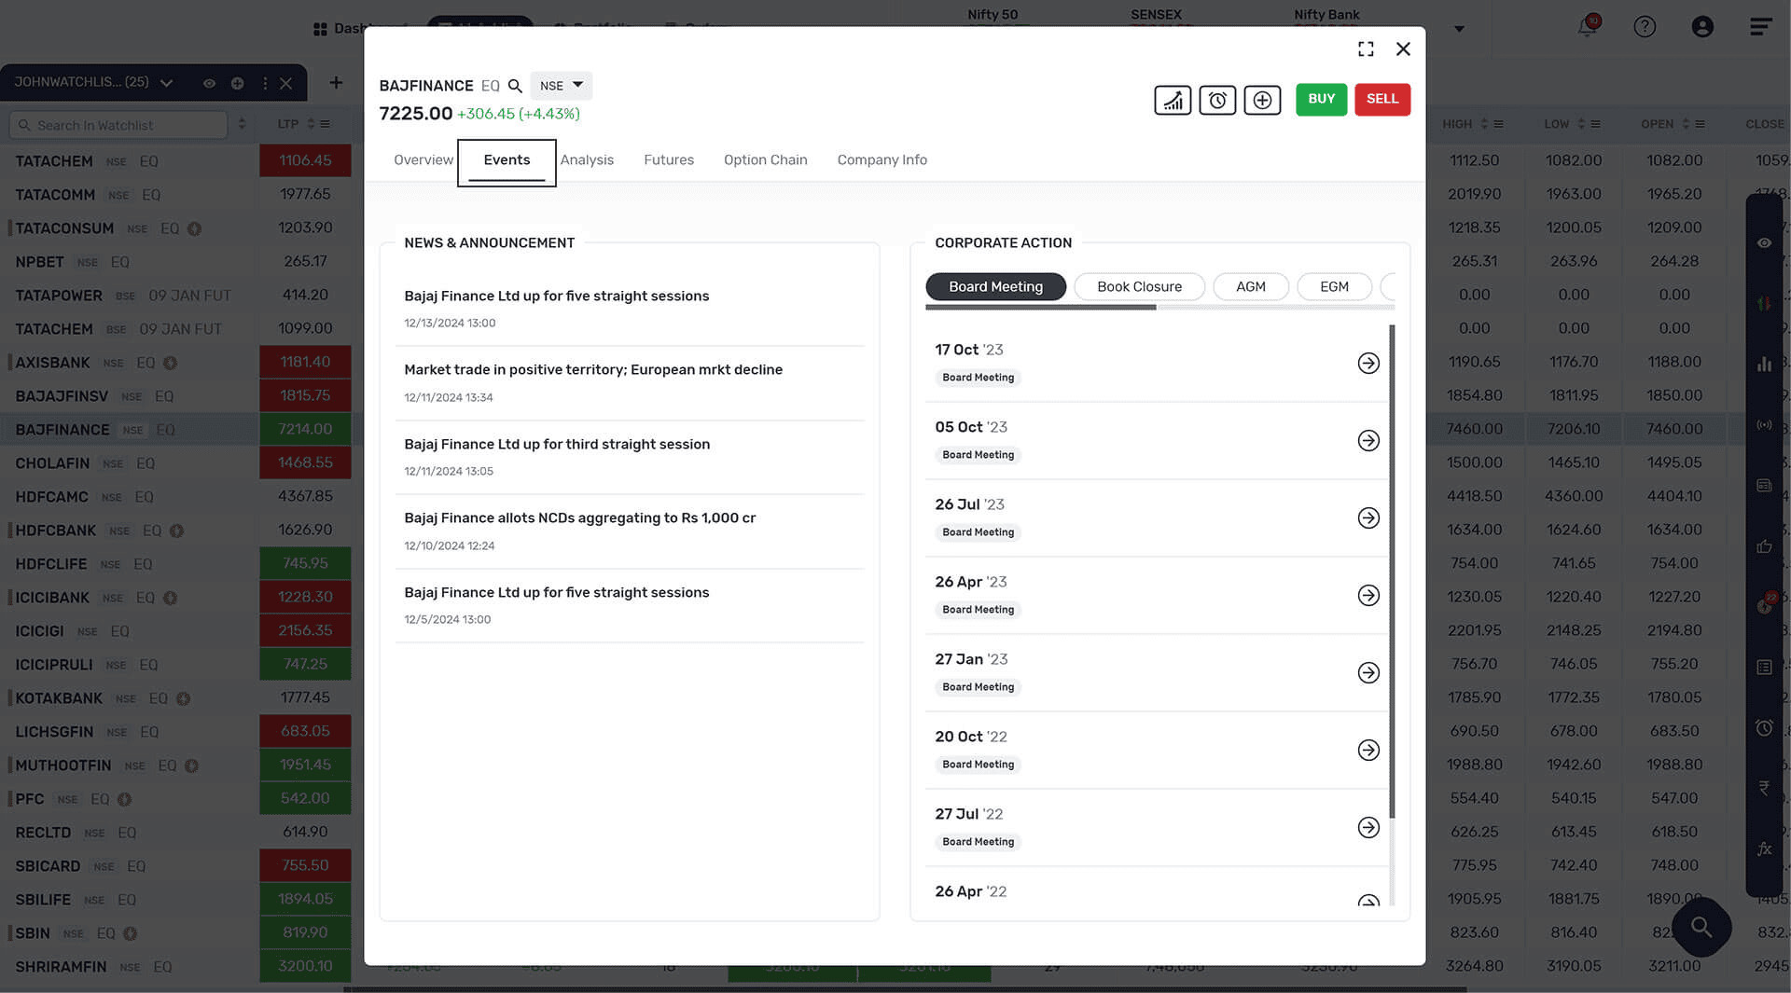Open news 'Market trade in positive territory'
The image size is (1791, 993).
click(x=592, y=370)
